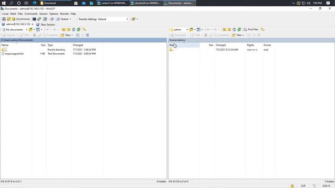
Task: Expand the remote New dropdown arrow
Action: tap(243, 35)
